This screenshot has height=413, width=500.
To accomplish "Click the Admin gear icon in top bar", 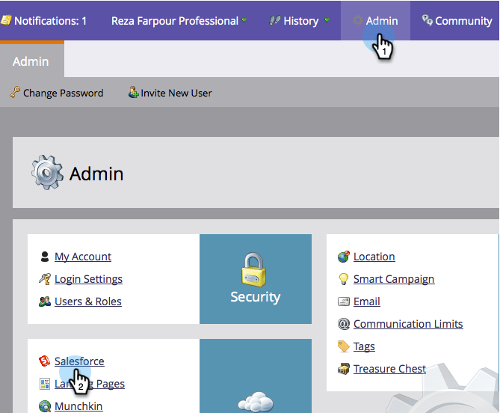I will click(x=358, y=20).
